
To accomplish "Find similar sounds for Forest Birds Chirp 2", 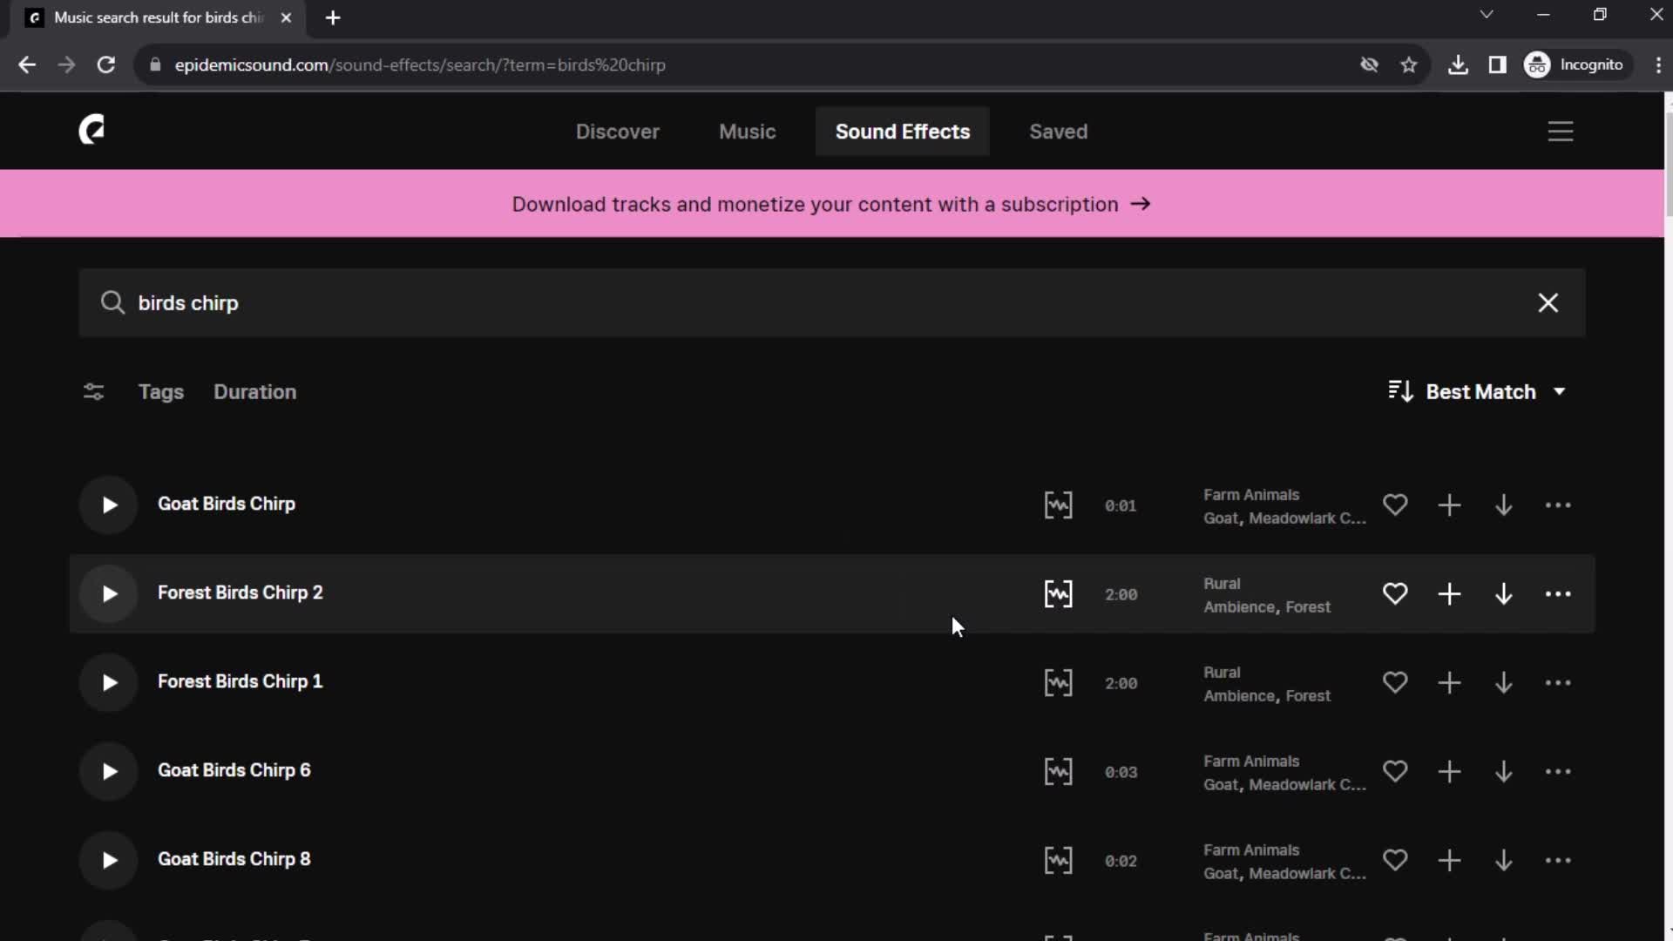I will pos(1058,594).
